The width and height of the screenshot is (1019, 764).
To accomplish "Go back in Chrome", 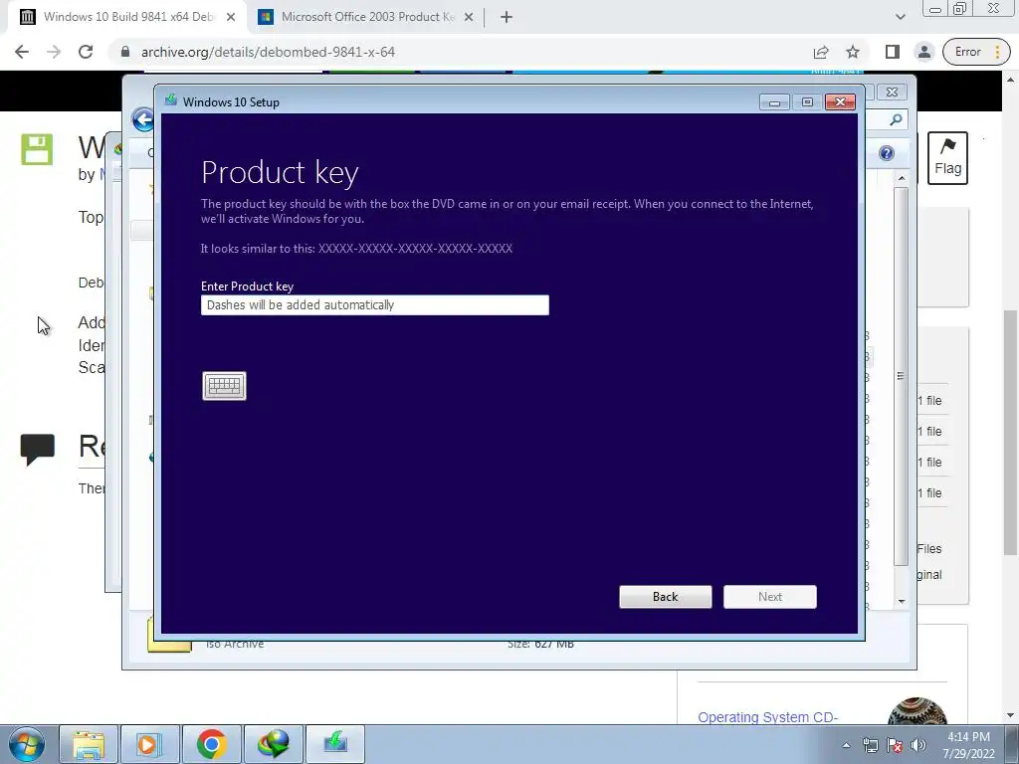I will click(22, 52).
